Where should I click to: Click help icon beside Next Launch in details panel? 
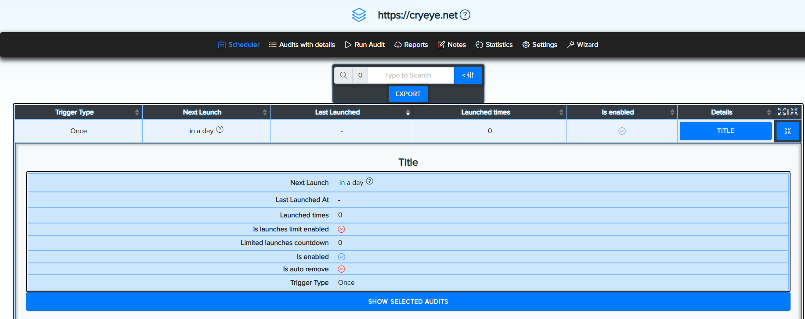point(370,181)
